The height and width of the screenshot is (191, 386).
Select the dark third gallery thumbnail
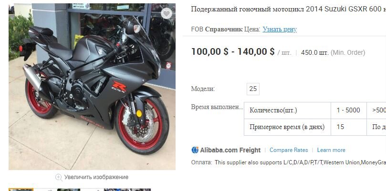69,190
